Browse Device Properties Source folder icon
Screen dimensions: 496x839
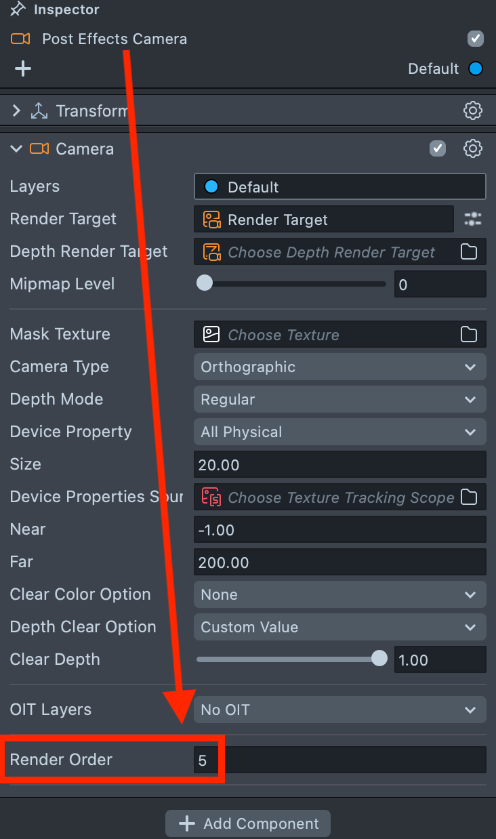coord(469,497)
